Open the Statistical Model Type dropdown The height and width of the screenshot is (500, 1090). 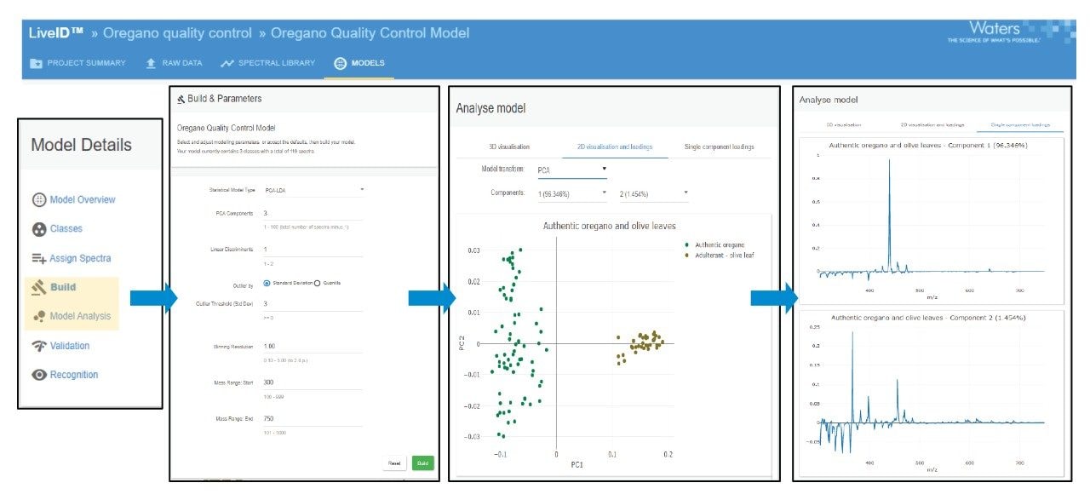tap(314, 189)
